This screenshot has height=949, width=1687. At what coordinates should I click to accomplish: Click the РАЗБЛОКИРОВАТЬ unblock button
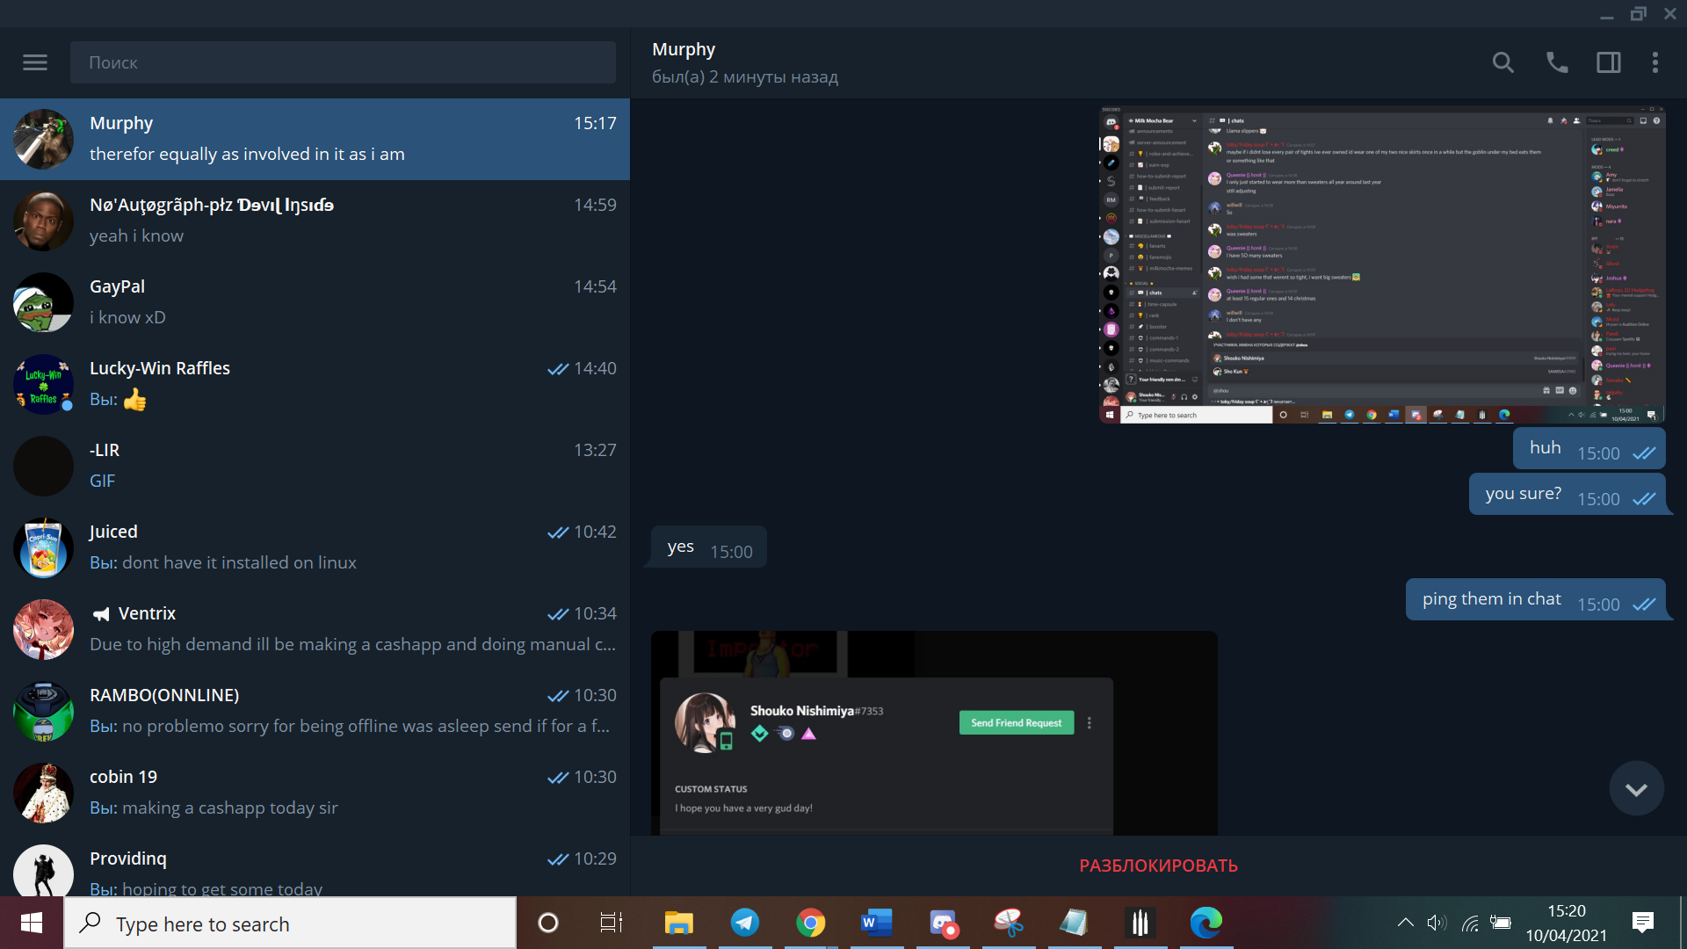pos(1158,866)
